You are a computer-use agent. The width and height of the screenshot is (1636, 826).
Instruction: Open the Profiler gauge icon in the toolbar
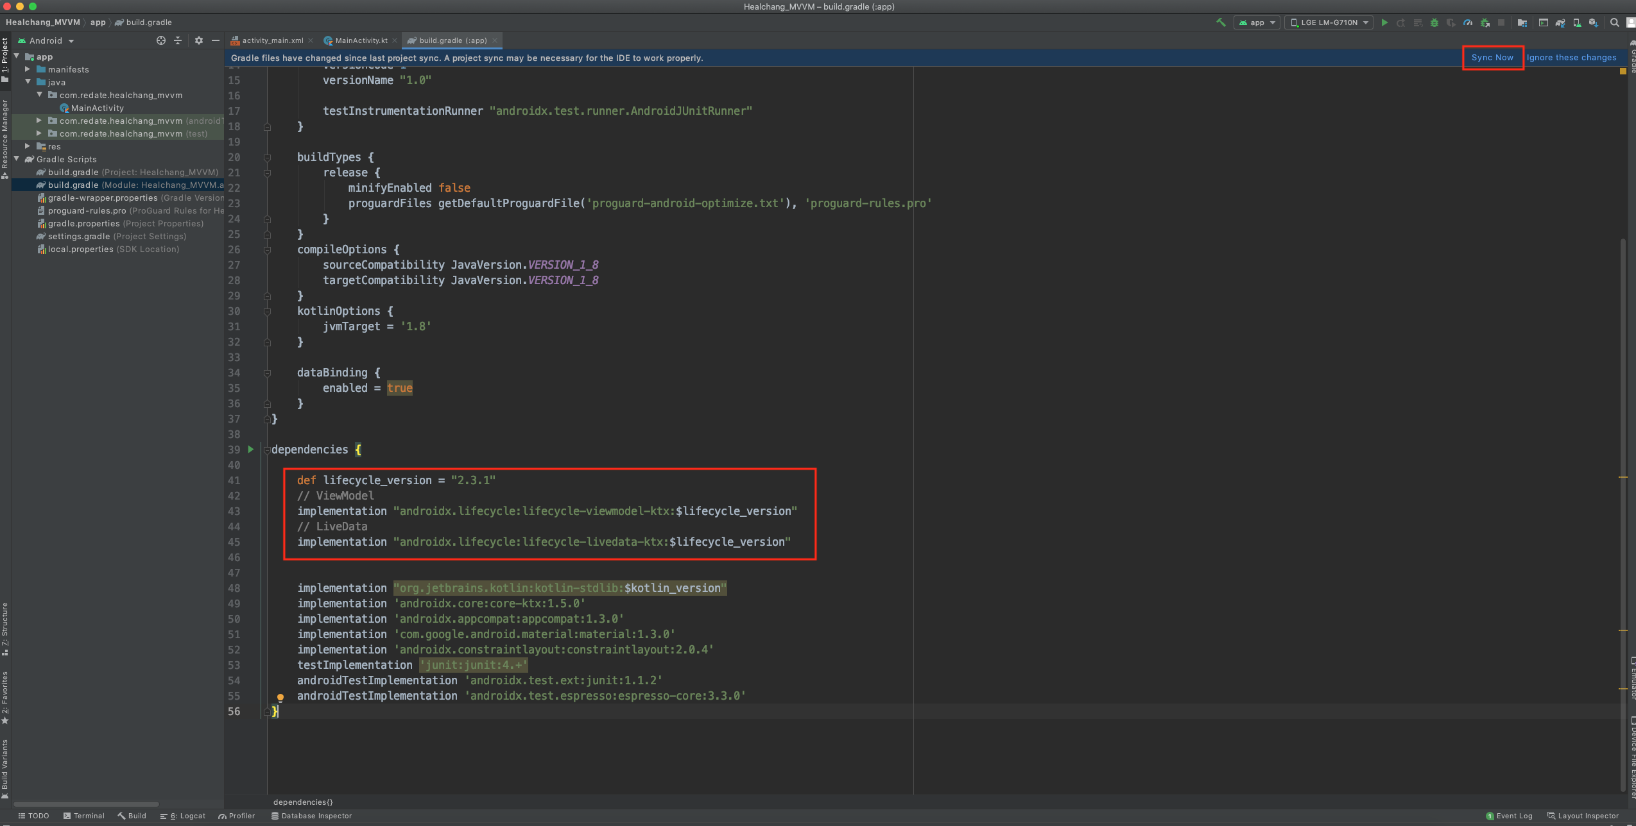click(x=1468, y=22)
